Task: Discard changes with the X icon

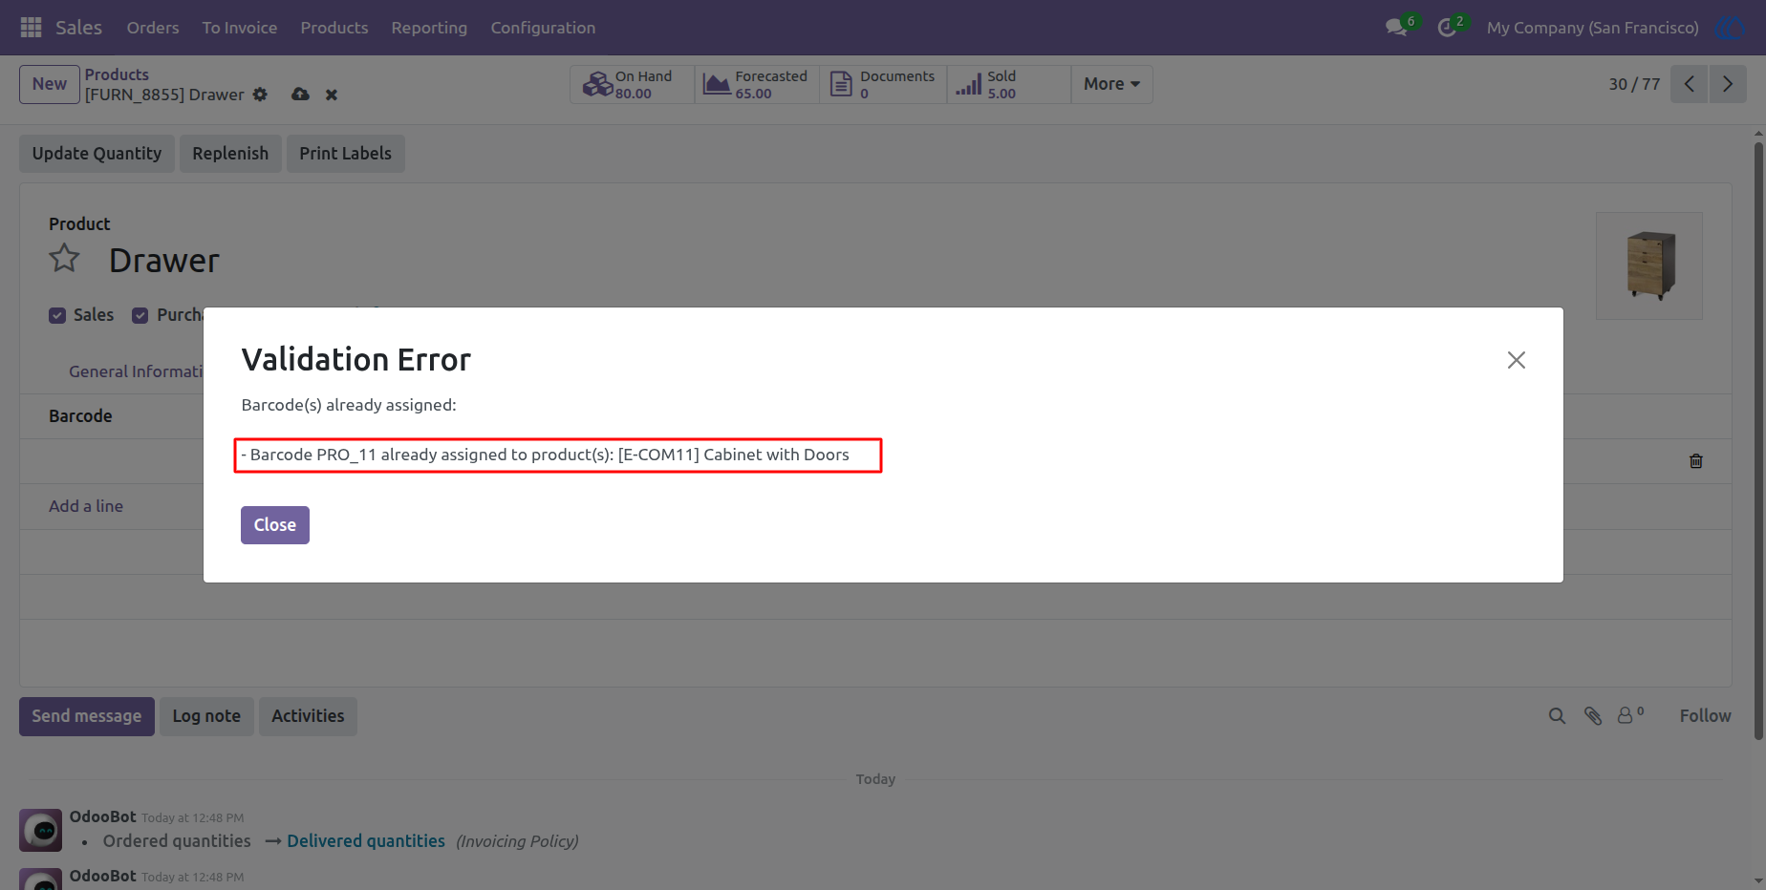Action: click(x=332, y=95)
